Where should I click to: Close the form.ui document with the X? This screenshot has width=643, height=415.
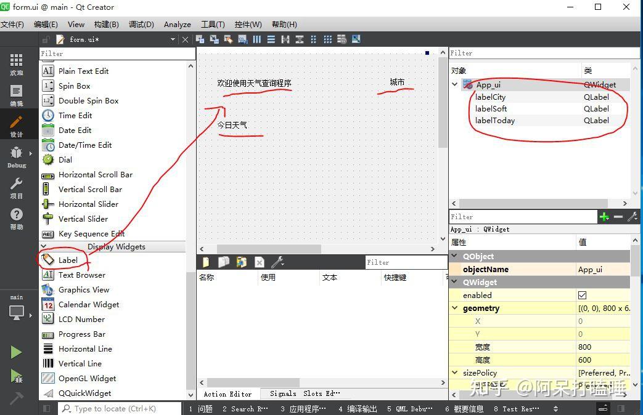(186, 40)
